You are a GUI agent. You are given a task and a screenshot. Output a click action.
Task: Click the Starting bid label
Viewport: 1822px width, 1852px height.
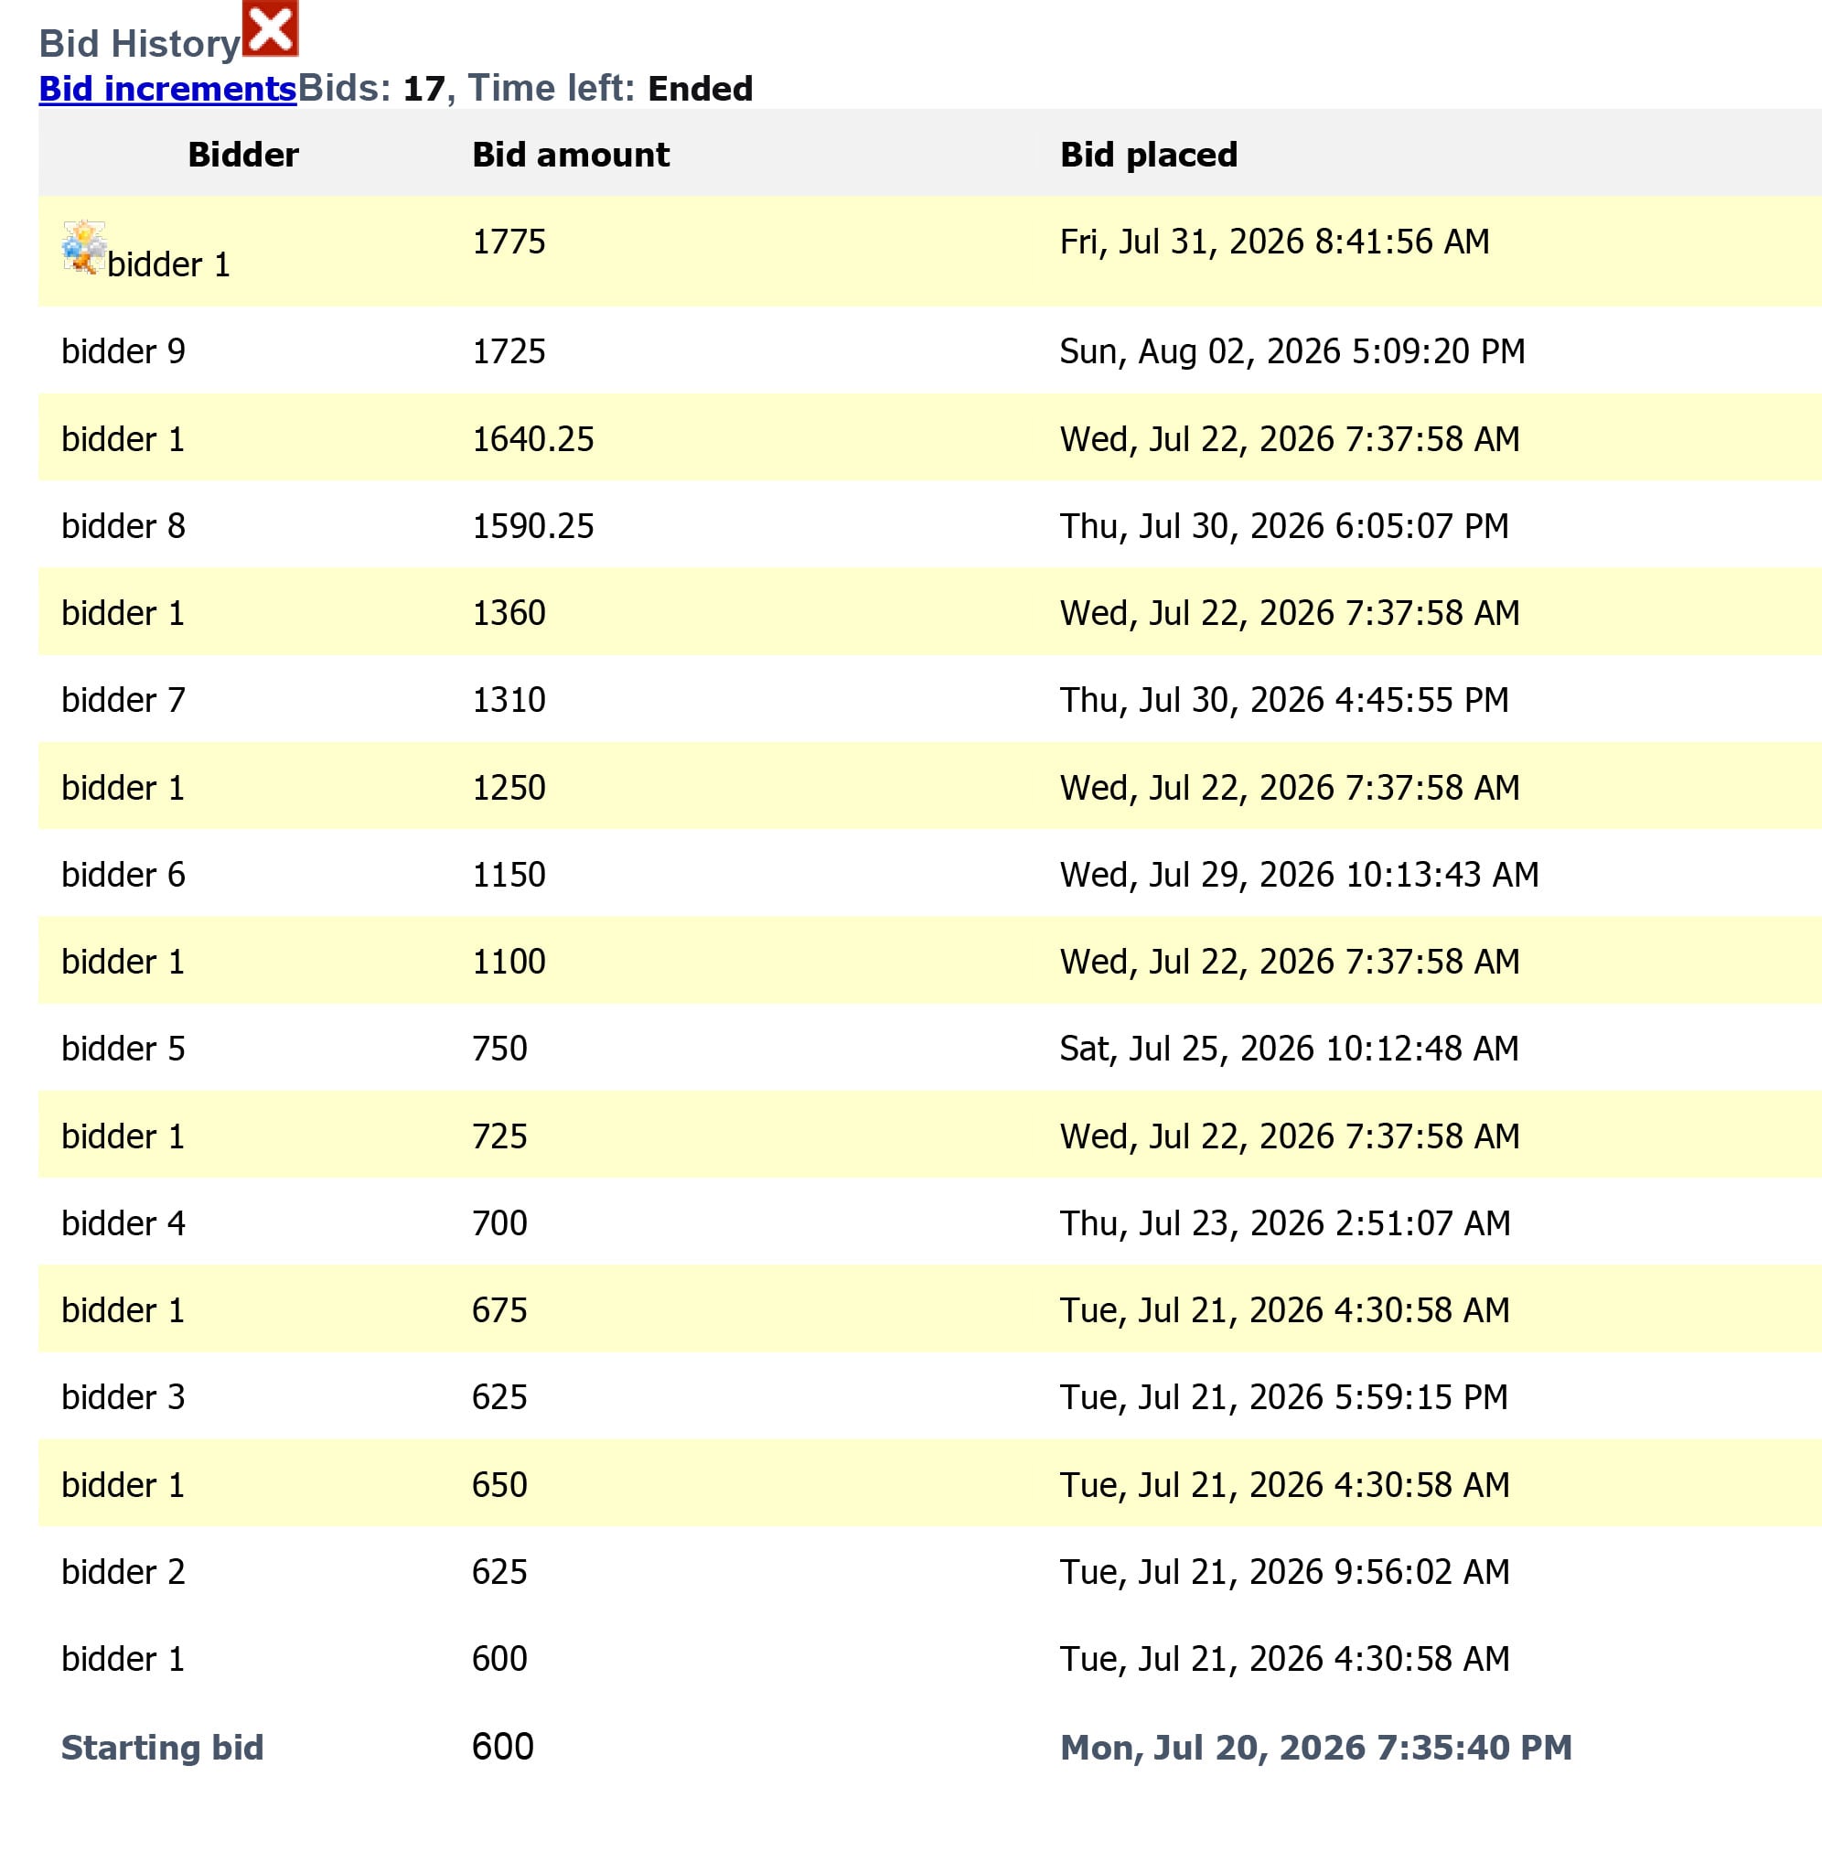(163, 1748)
